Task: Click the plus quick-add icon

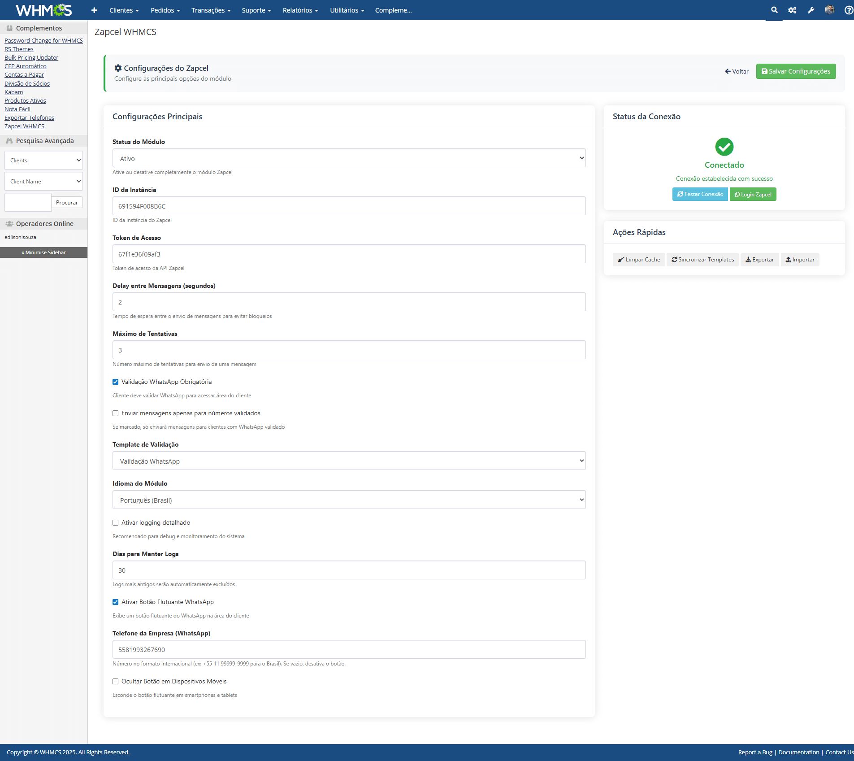Action: click(x=94, y=10)
